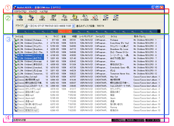This screenshot has height=126, width=174.
Task: Click the 6,452 KB size cell
Action: coord(55,83)
